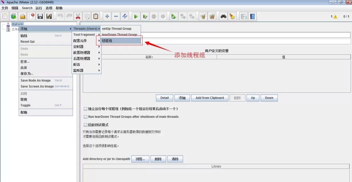Click the Close test plan toolbar icon
352x182 pixels.
[x=31, y=16]
